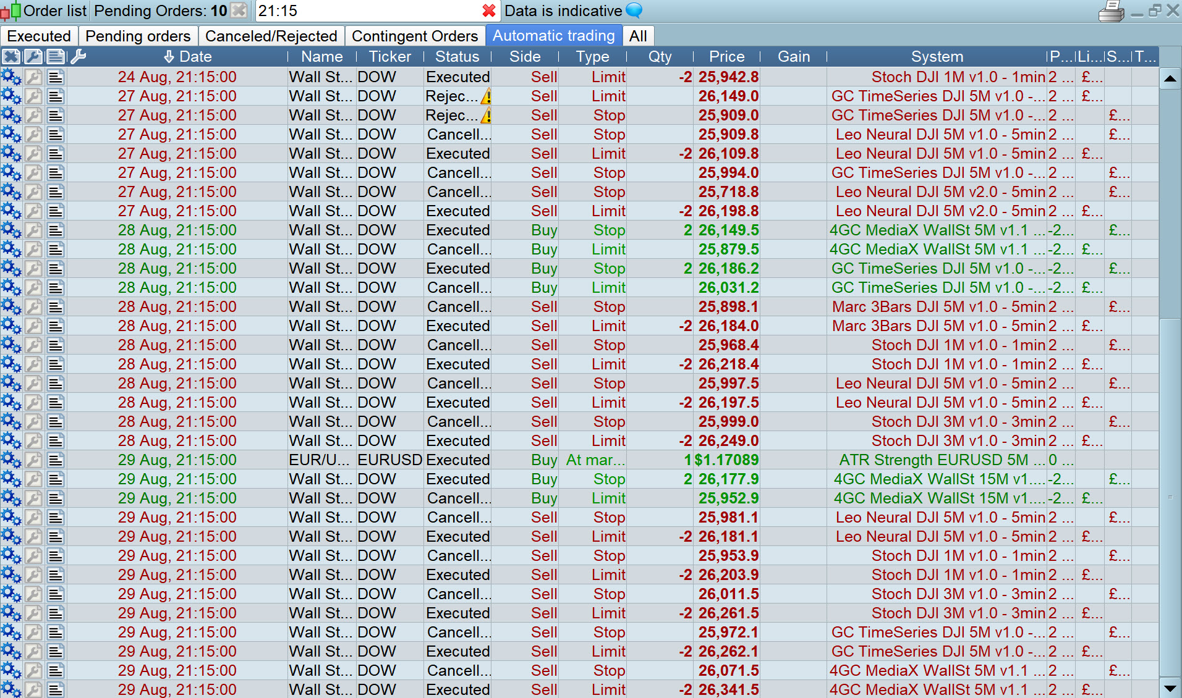The height and width of the screenshot is (698, 1182).
Task: Click wrench icon on 24 Aug row
Action: 33,77
